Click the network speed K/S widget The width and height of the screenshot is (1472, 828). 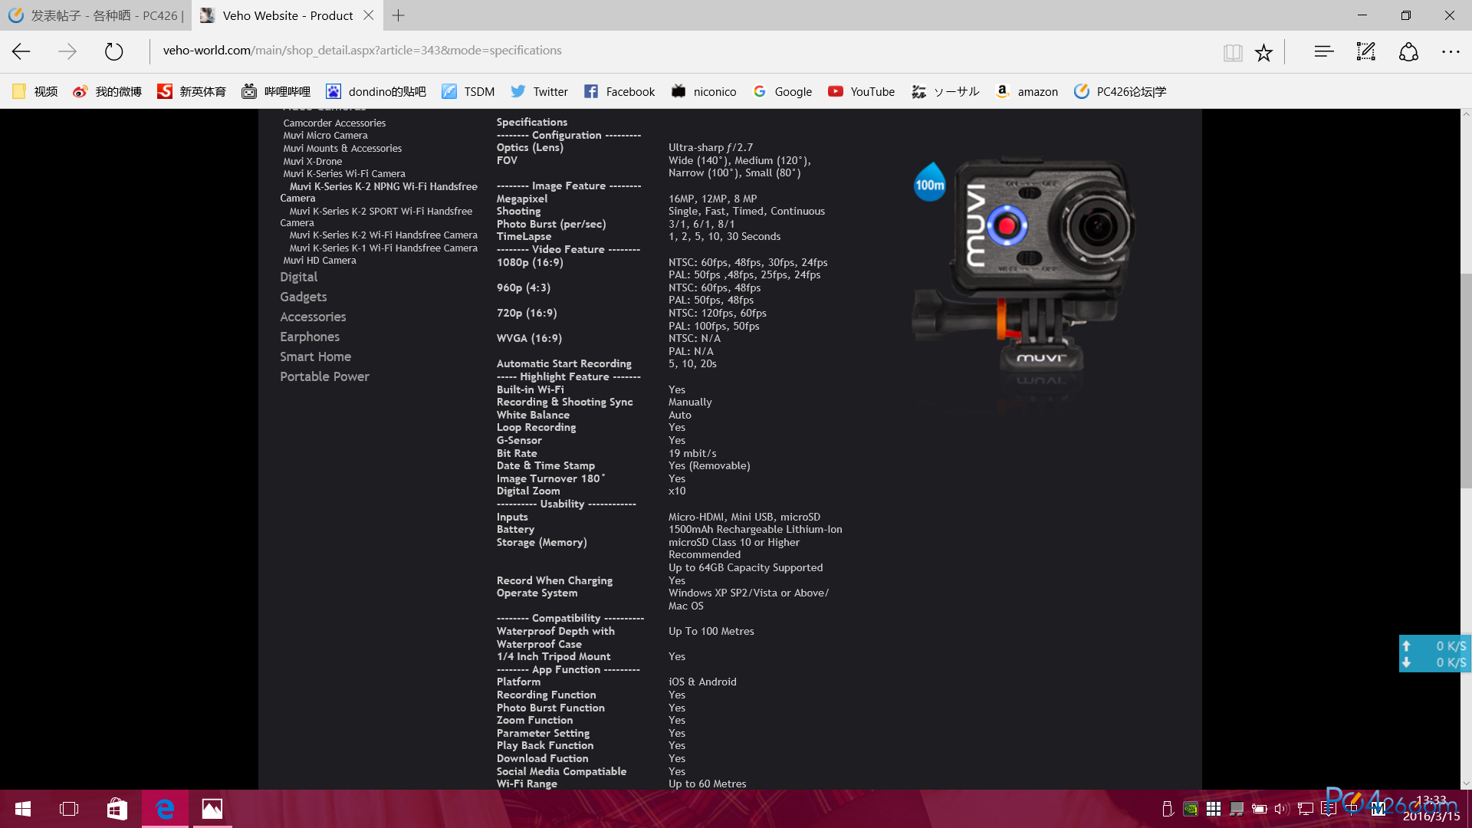[x=1434, y=654]
